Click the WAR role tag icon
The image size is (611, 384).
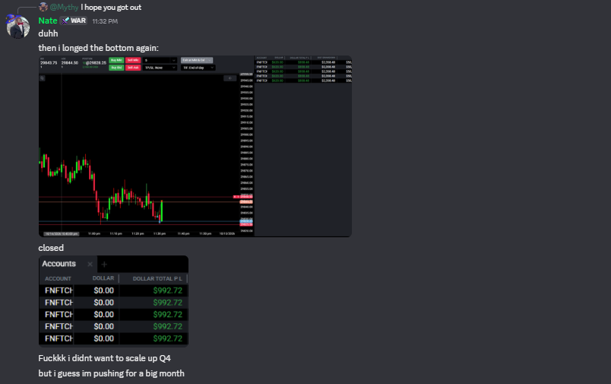click(x=66, y=21)
